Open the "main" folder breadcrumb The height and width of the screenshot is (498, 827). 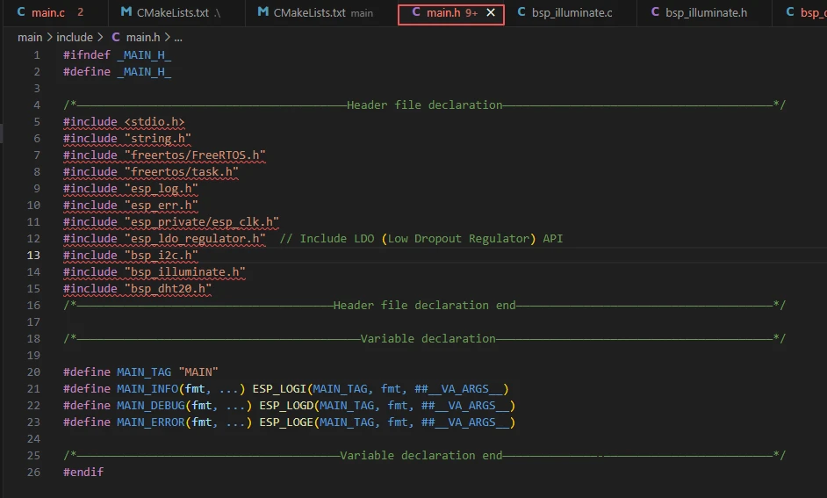[x=30, y=38]
